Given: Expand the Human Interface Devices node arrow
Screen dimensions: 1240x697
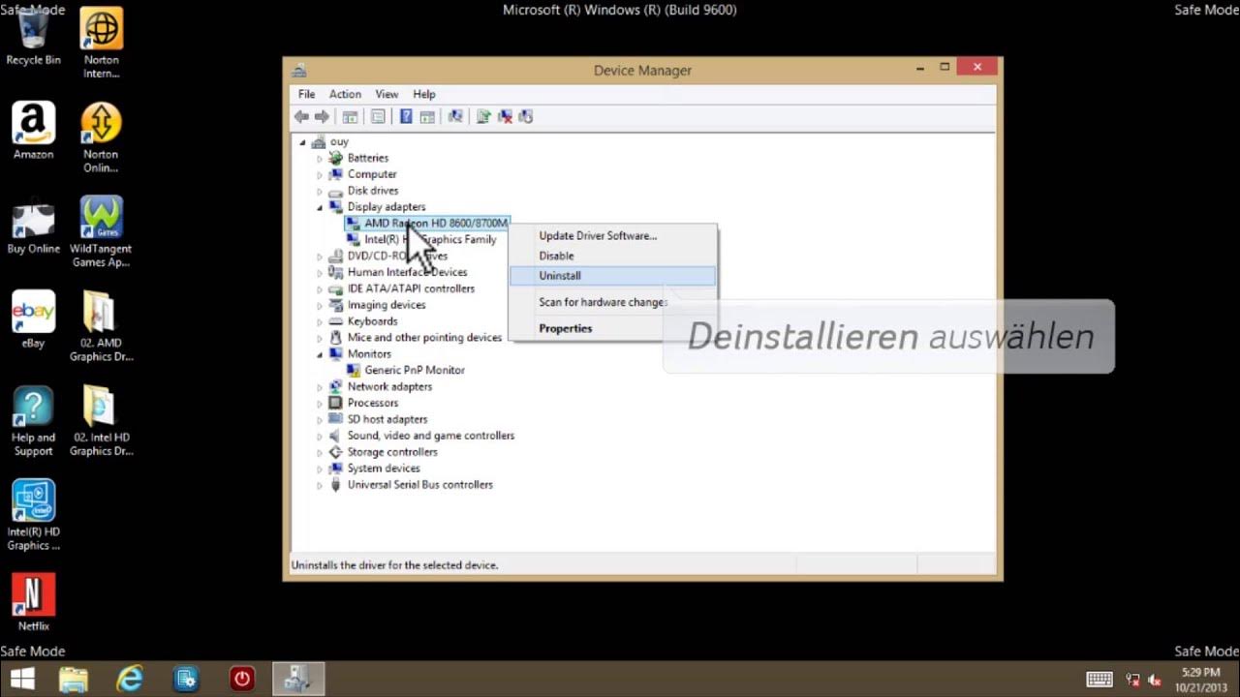Looking at the screenshot, I should point(320,272).
